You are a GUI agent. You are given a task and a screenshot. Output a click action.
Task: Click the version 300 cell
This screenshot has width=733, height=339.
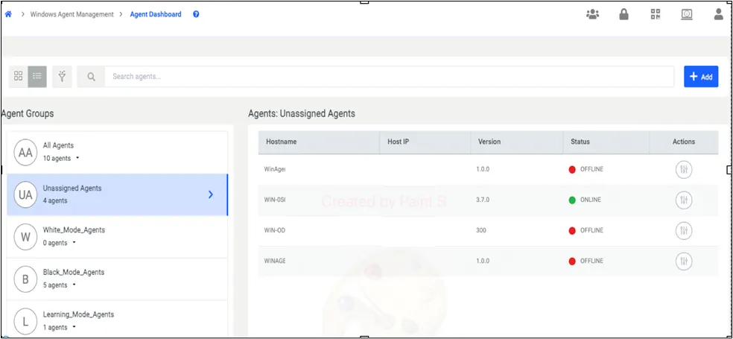tap(481, 230)
